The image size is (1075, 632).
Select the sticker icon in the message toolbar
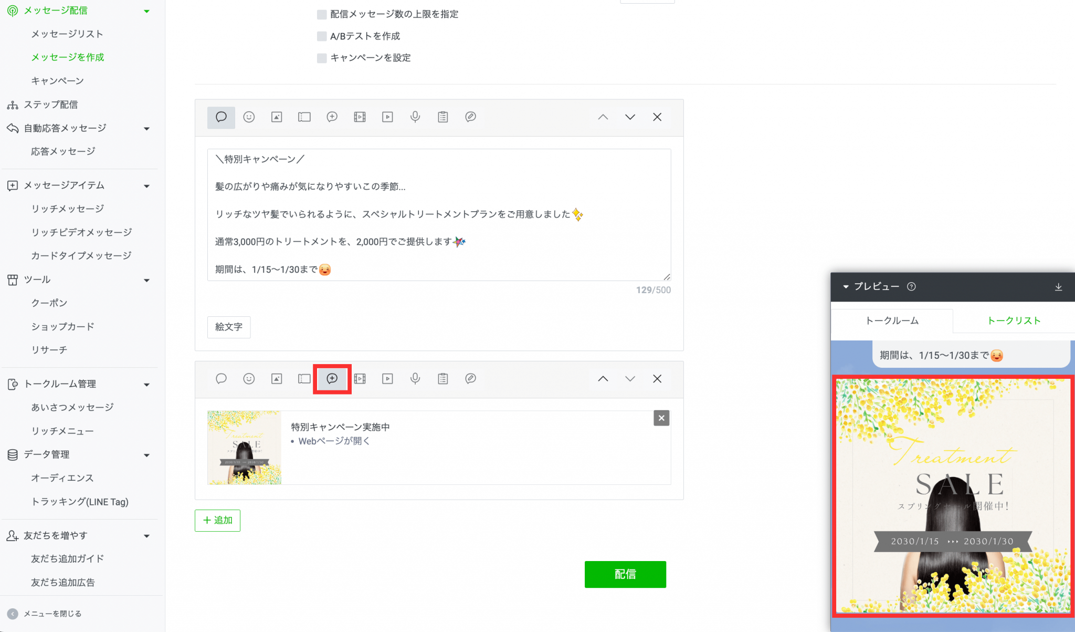249,117
